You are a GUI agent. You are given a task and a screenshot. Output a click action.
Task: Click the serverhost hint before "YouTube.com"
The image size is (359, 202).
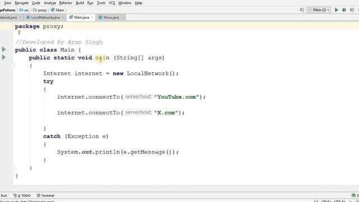pyautogui.click(x=139, y=97)
